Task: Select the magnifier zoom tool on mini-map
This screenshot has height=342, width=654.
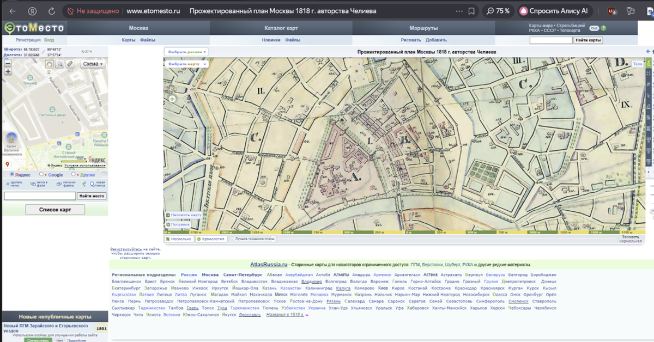Action: pos(59,64)
